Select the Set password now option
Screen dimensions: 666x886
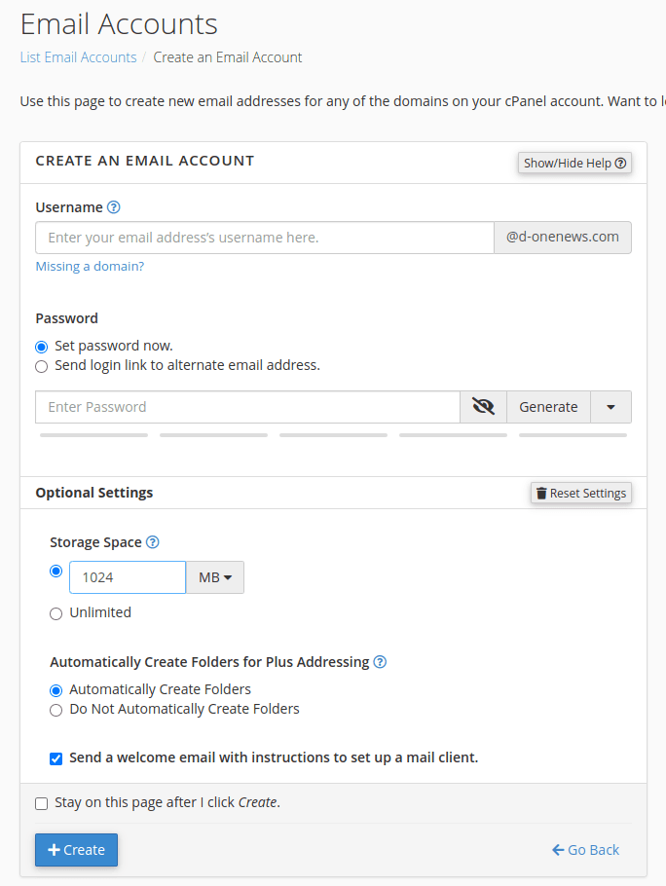pos(41,347)
